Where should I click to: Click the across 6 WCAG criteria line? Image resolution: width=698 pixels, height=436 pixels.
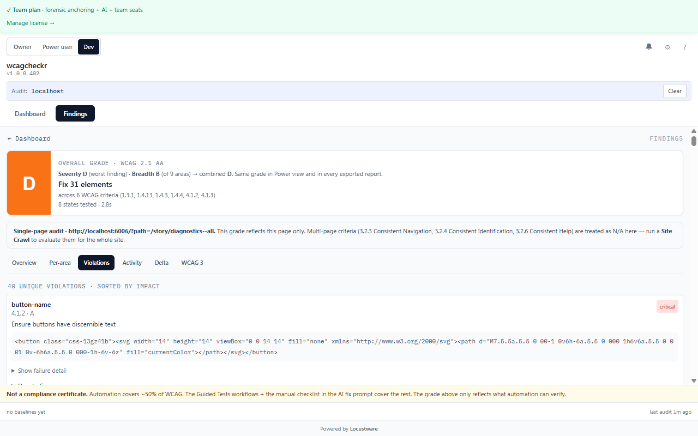(136, 195)
